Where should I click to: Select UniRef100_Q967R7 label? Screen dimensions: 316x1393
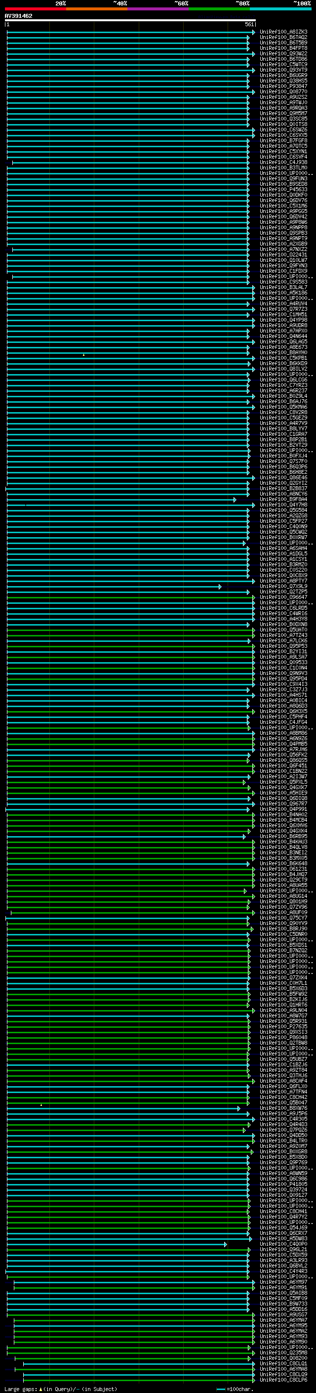(283, 803)
